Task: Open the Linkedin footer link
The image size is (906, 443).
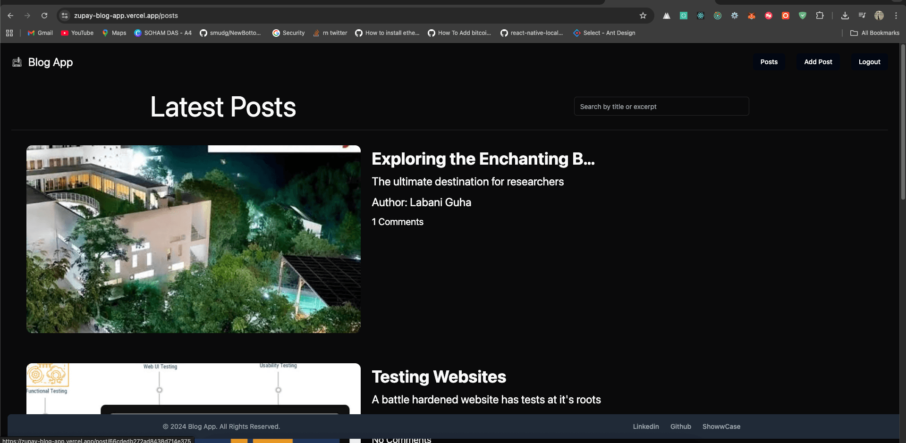Action: coord(646,426)
